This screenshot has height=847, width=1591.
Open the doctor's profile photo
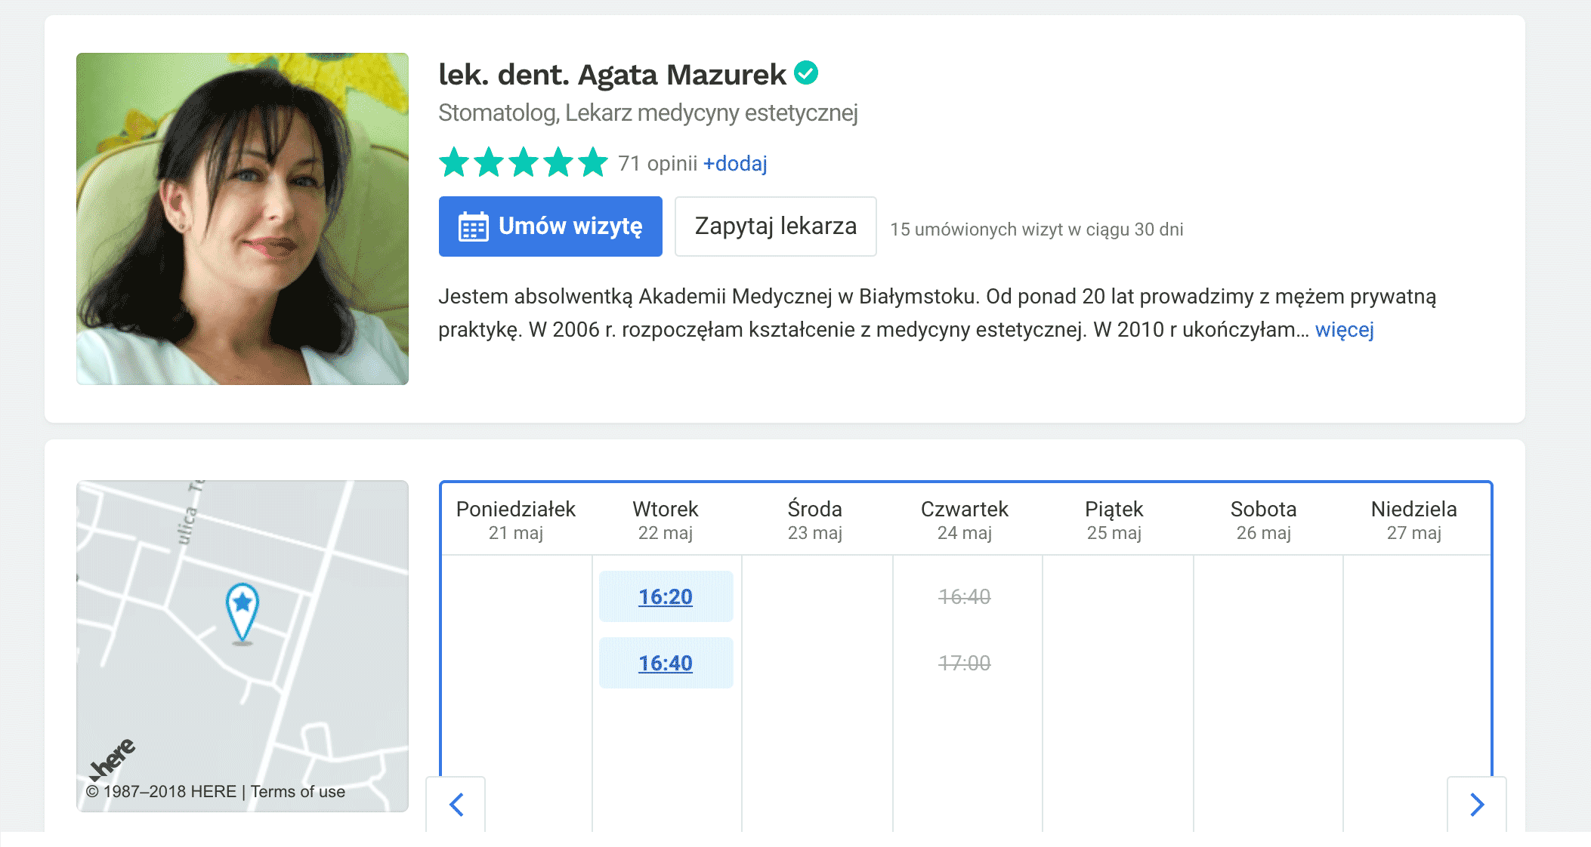(243, 219)
